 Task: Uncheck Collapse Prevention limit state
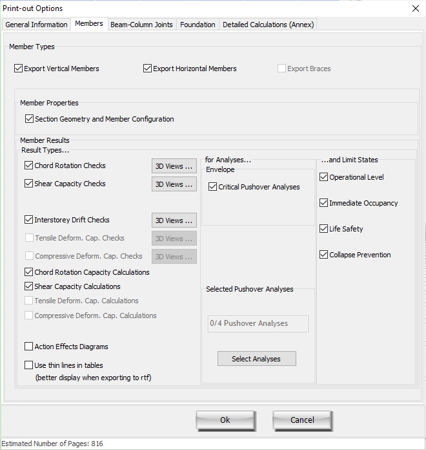pos(324,255)
